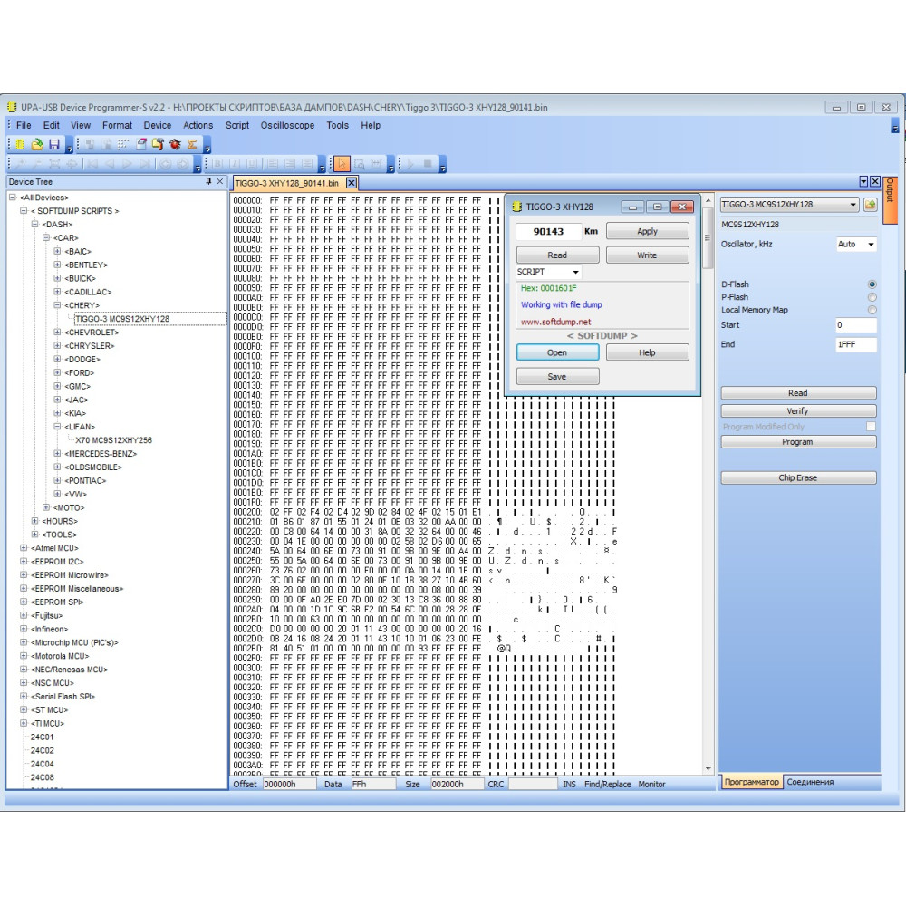This screenshot has height=906, width=906.
Task: Click the Underline U toolbar icon
Action: (x=252, y=164)
